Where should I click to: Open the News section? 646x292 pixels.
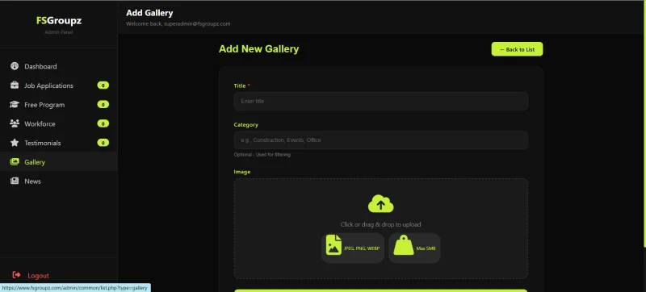click(58, 181)
